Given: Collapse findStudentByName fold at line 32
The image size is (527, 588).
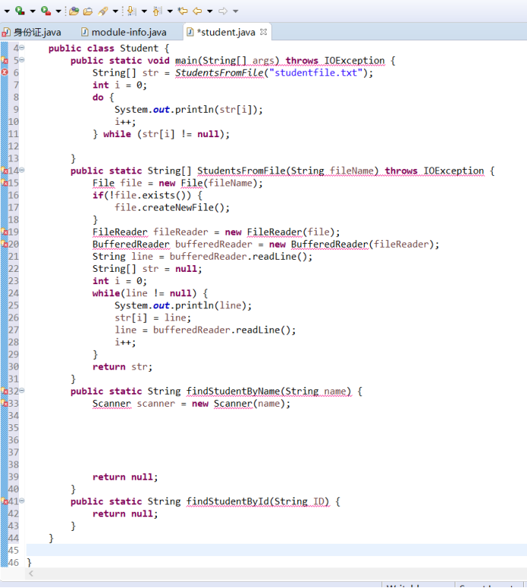Looking at the screenshot, I should click(22, 391).
